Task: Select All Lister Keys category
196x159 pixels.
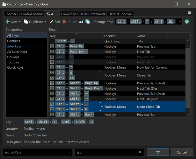Action: 26,52
